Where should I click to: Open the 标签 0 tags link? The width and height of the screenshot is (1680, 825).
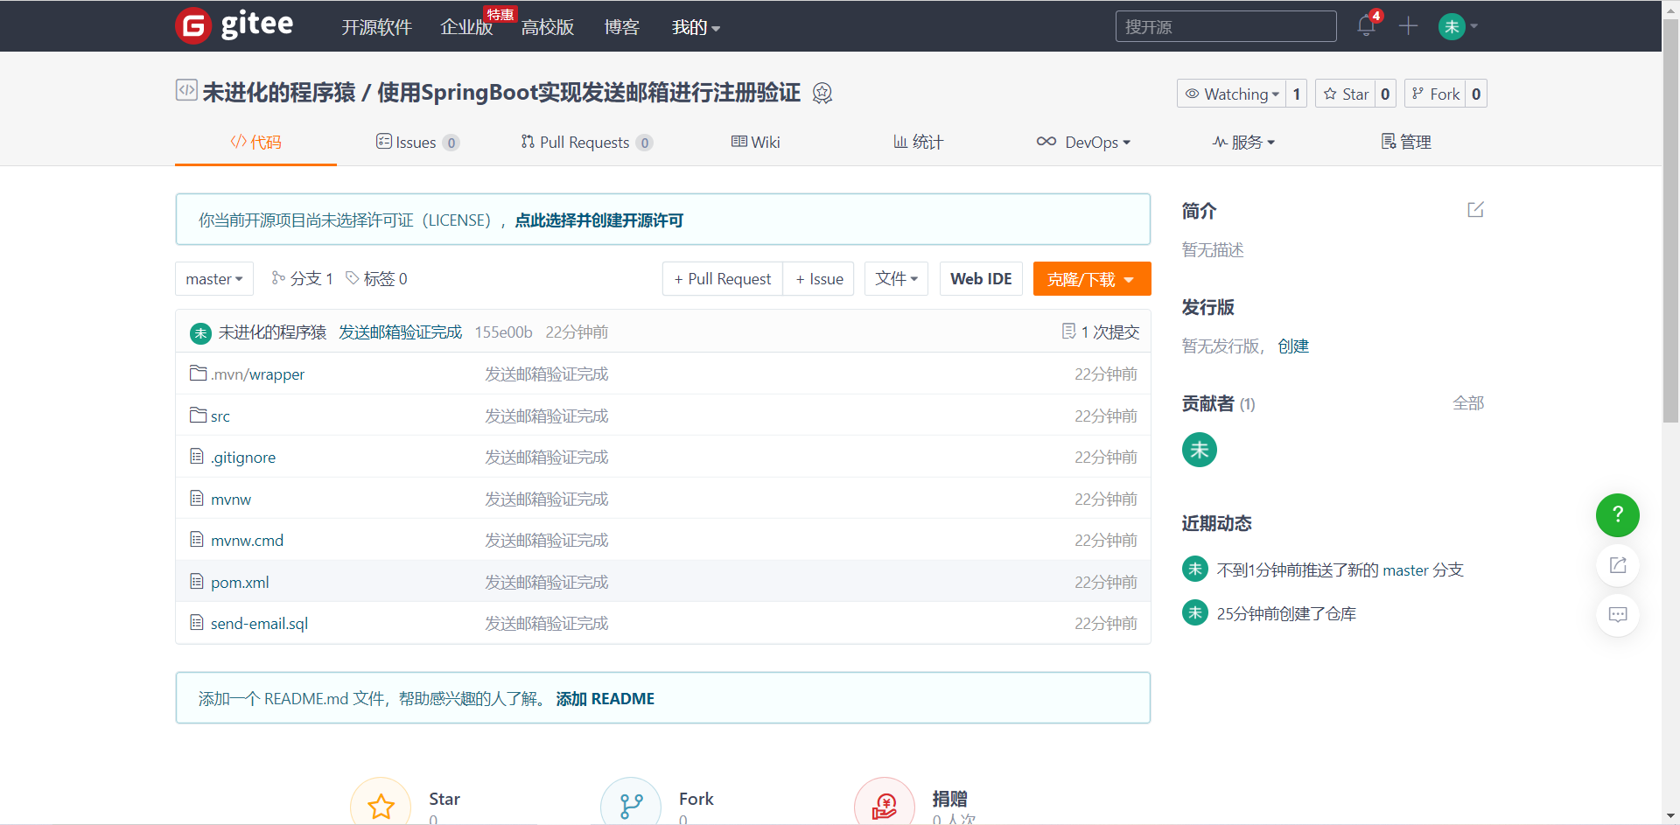(x=377, y=278)
